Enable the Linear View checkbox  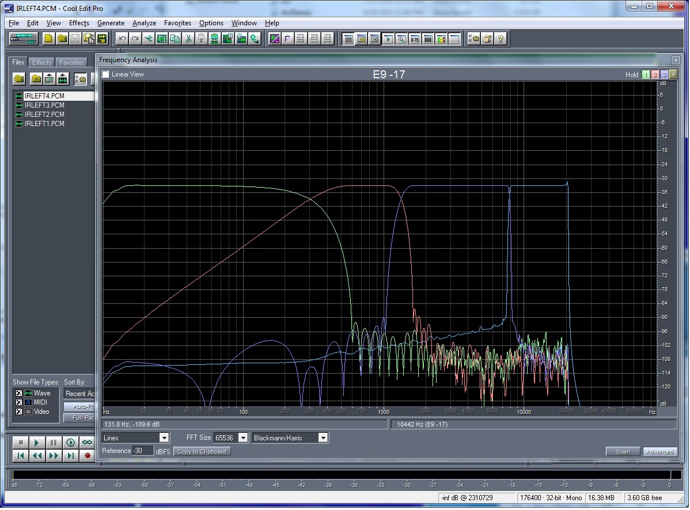(105, 74)
